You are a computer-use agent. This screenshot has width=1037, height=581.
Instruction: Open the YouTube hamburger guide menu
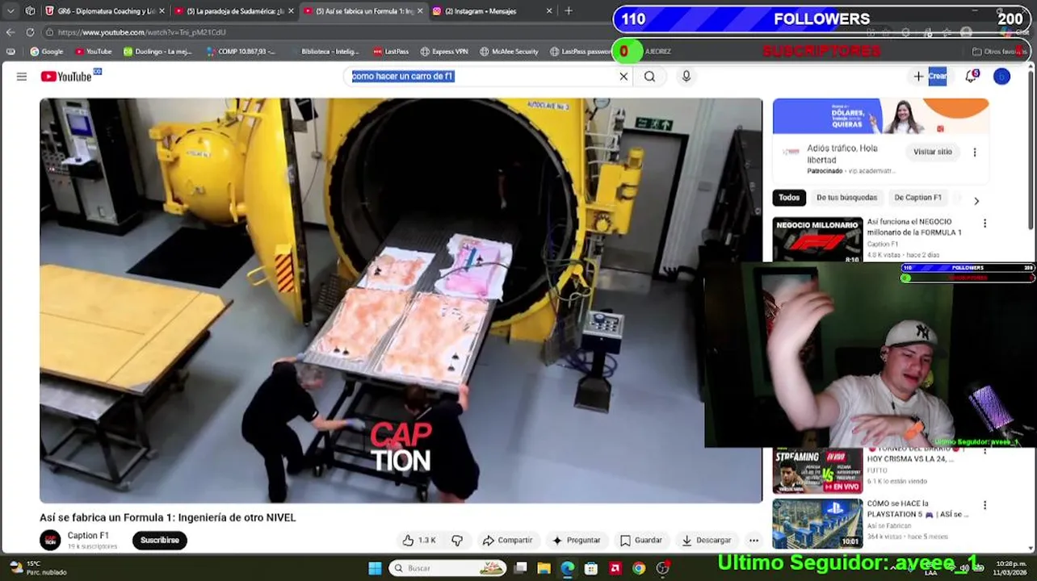tap(22, 76)
